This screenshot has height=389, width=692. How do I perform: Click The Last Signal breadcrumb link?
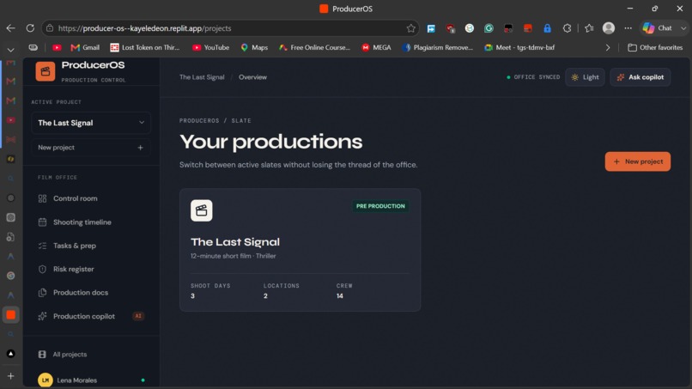pyautogui.click(x=202, y=77)
